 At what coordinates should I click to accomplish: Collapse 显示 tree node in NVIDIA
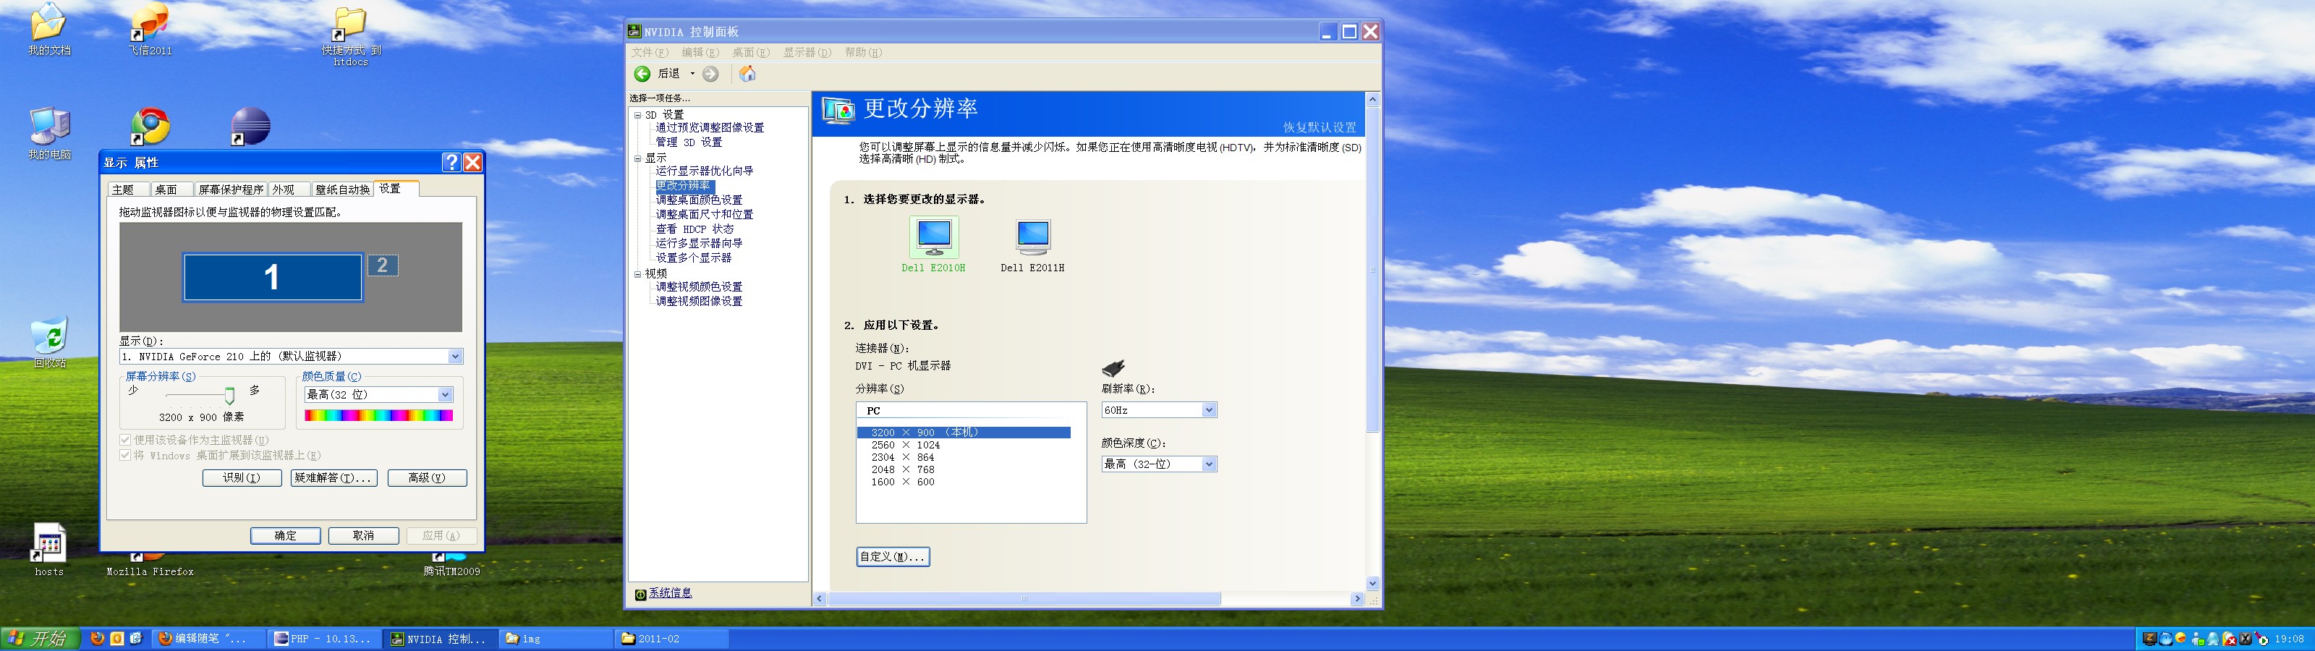coord(638,158)
